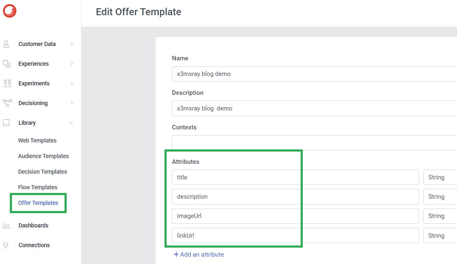
Task: Click the empty Contexts field
Action: (315, 142)
